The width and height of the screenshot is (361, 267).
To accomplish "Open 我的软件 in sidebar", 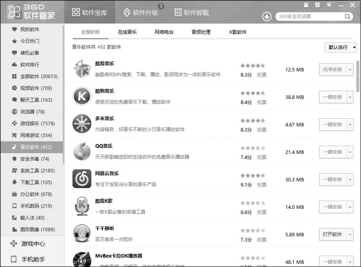I will [32, 29].
